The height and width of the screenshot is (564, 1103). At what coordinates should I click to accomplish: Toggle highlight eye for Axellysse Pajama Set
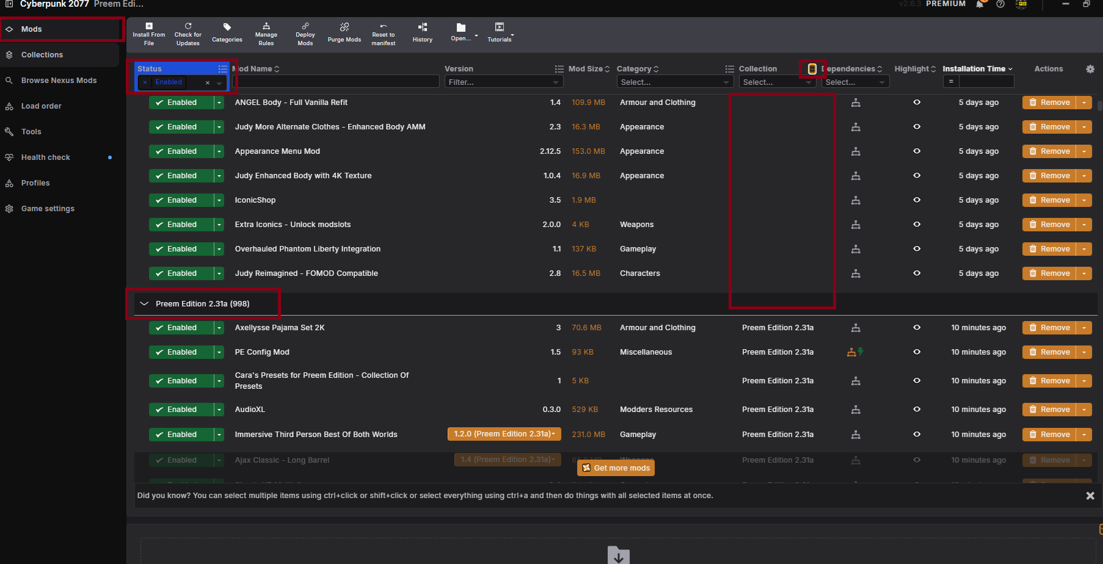pos(917,328)
